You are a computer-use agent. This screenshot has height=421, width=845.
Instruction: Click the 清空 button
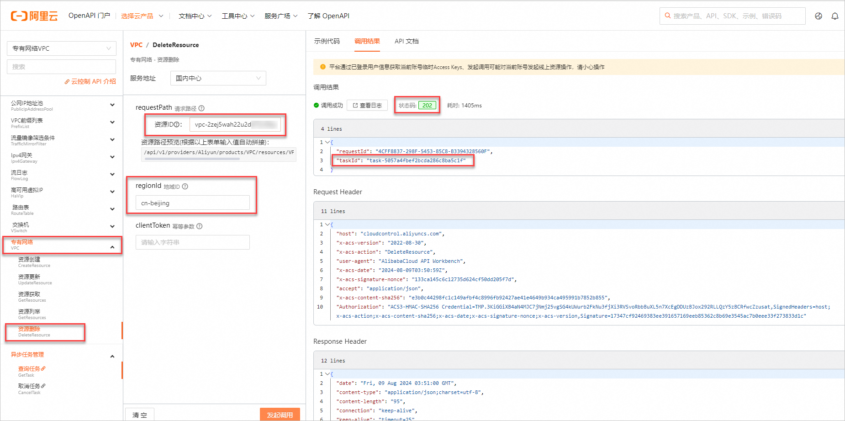[140, 415]
